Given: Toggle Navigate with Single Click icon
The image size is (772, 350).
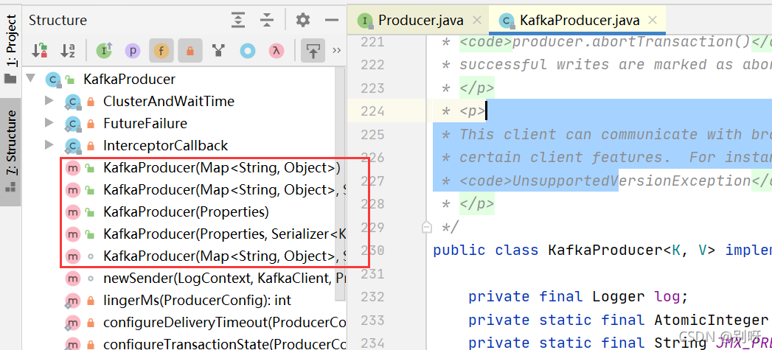Looking at the screenshot, I should pyautogui.click(x=313, y=50).
